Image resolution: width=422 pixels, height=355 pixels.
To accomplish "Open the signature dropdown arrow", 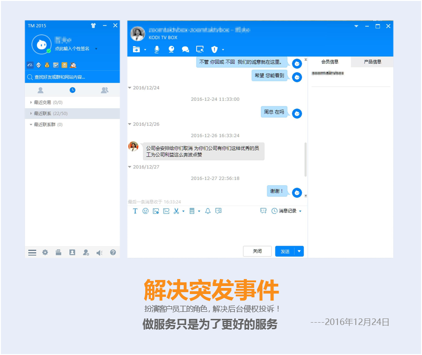I will pos(96,49).
